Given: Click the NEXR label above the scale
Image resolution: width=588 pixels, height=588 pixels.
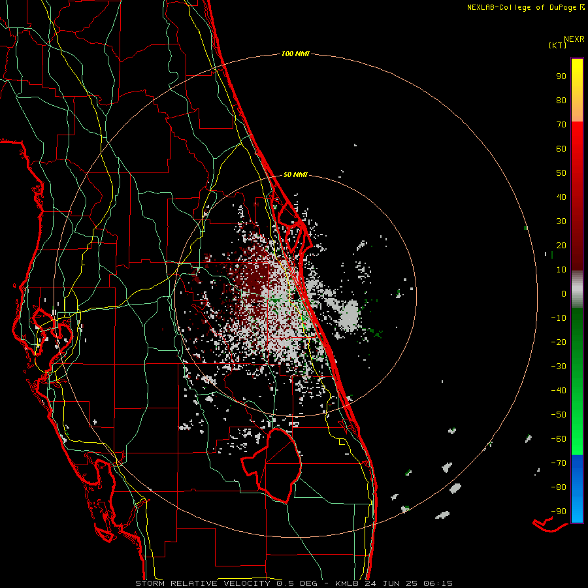Looking at the screenshot, I should [x=574, y=39].
